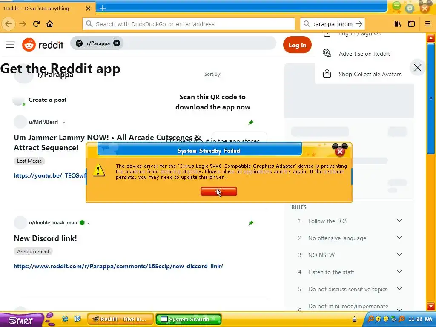Click the scrollbar down arrow
The image size is (436, 327).
[x=431, y=306]
